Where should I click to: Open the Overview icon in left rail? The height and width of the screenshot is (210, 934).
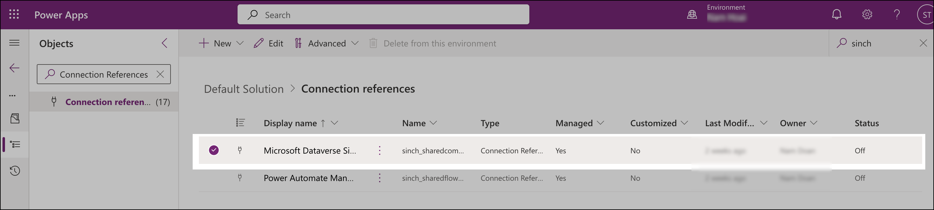(15, 118)
